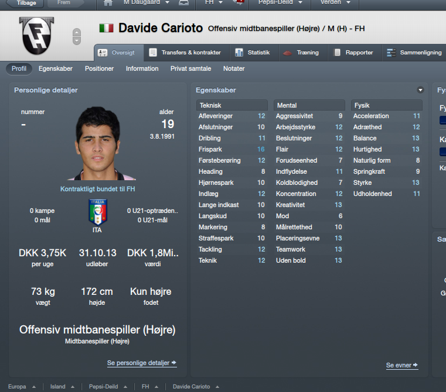Open the Sammenligning comparison tab
This screenshot has height=392, width=446.
(414, 53)
